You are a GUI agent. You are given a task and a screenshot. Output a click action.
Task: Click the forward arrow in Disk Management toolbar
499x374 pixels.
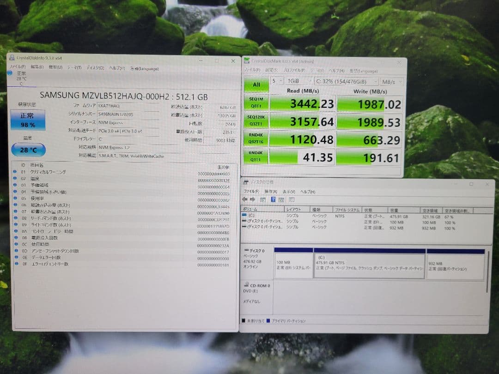point(253,199)
